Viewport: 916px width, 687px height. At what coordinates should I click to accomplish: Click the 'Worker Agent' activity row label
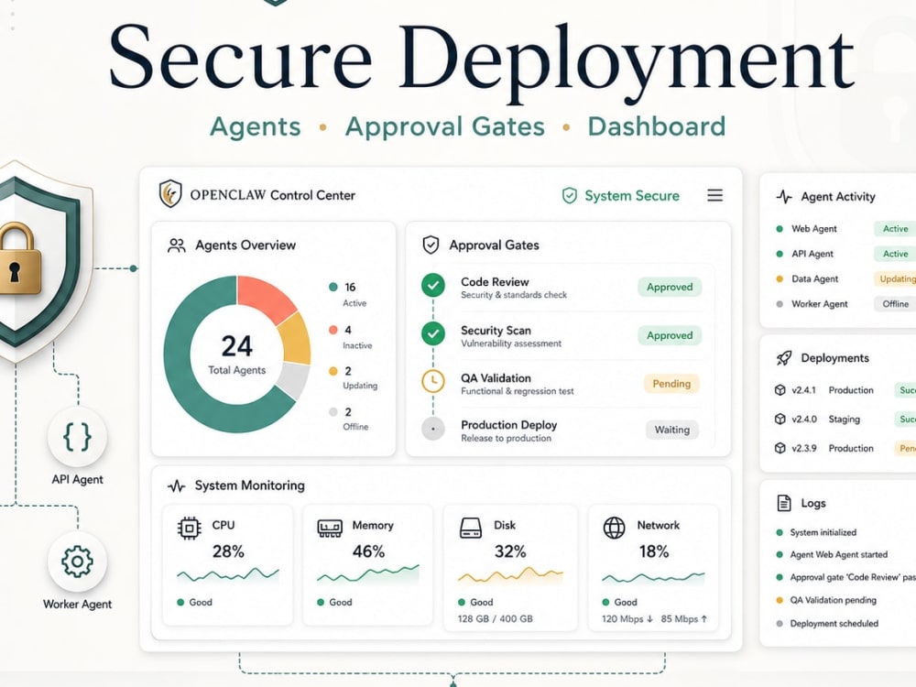point(819,304)
